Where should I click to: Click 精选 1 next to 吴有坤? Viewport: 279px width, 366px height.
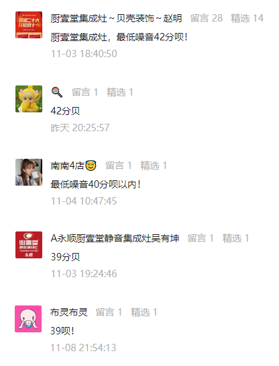point(235,238)
